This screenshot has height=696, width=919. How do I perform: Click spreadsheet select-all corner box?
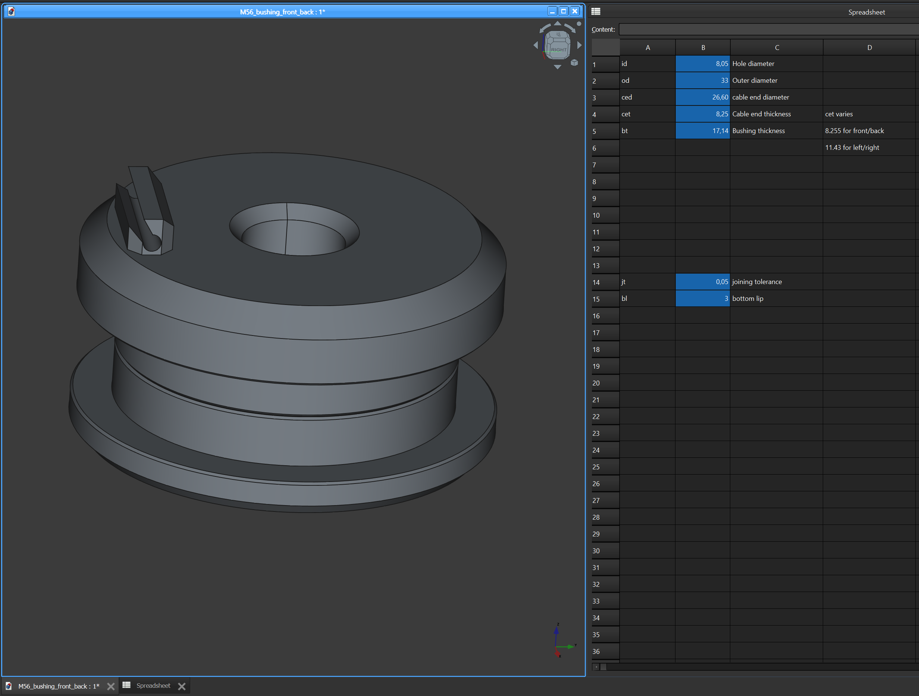[605, 48]
